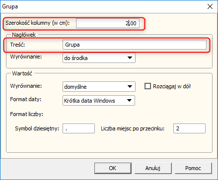Click the 'Format liczby:' label

coord(27,114)
